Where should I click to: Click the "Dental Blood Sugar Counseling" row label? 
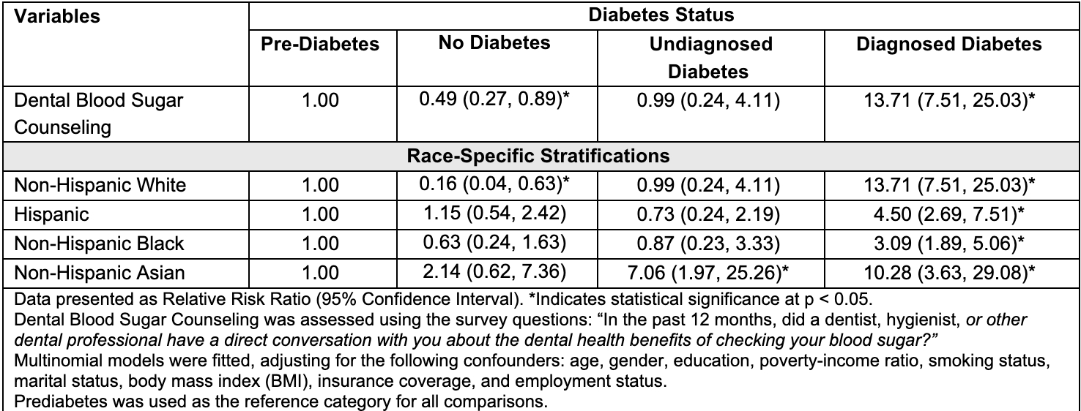(98, 113)
